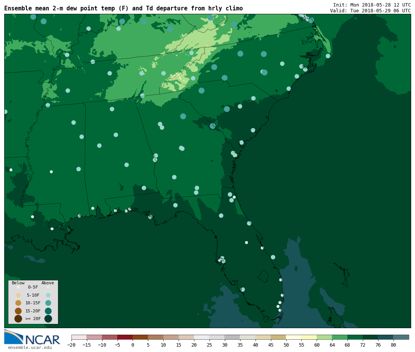
Task: Click dark teal colorbar swatch between 76 and 80
Action: point(386,337)
